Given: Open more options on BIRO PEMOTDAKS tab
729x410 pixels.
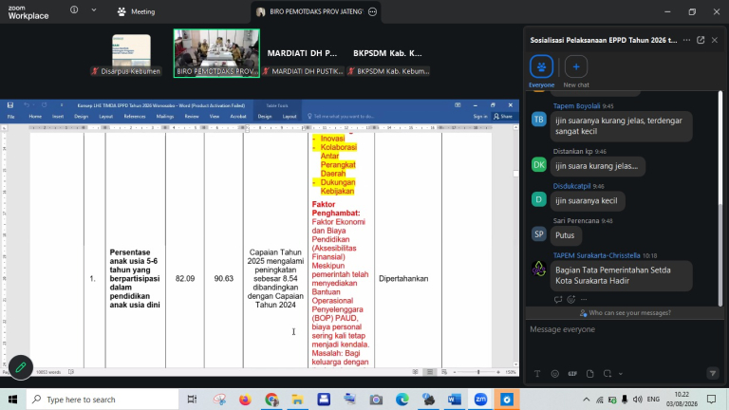Looking at the screenshot, I should [372, 11].
